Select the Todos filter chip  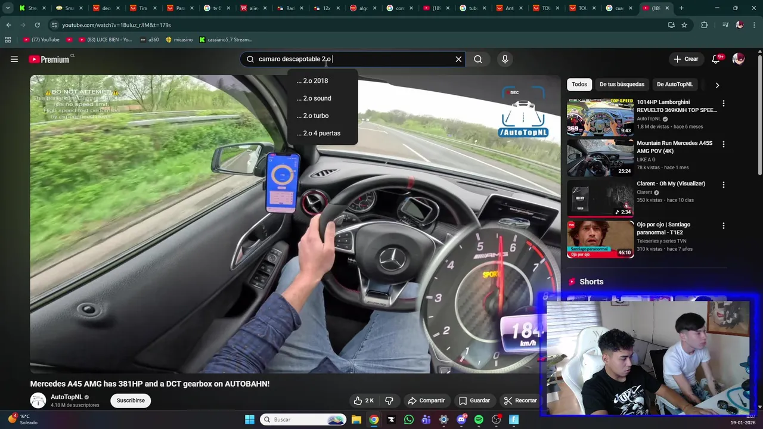coord(579,84)
